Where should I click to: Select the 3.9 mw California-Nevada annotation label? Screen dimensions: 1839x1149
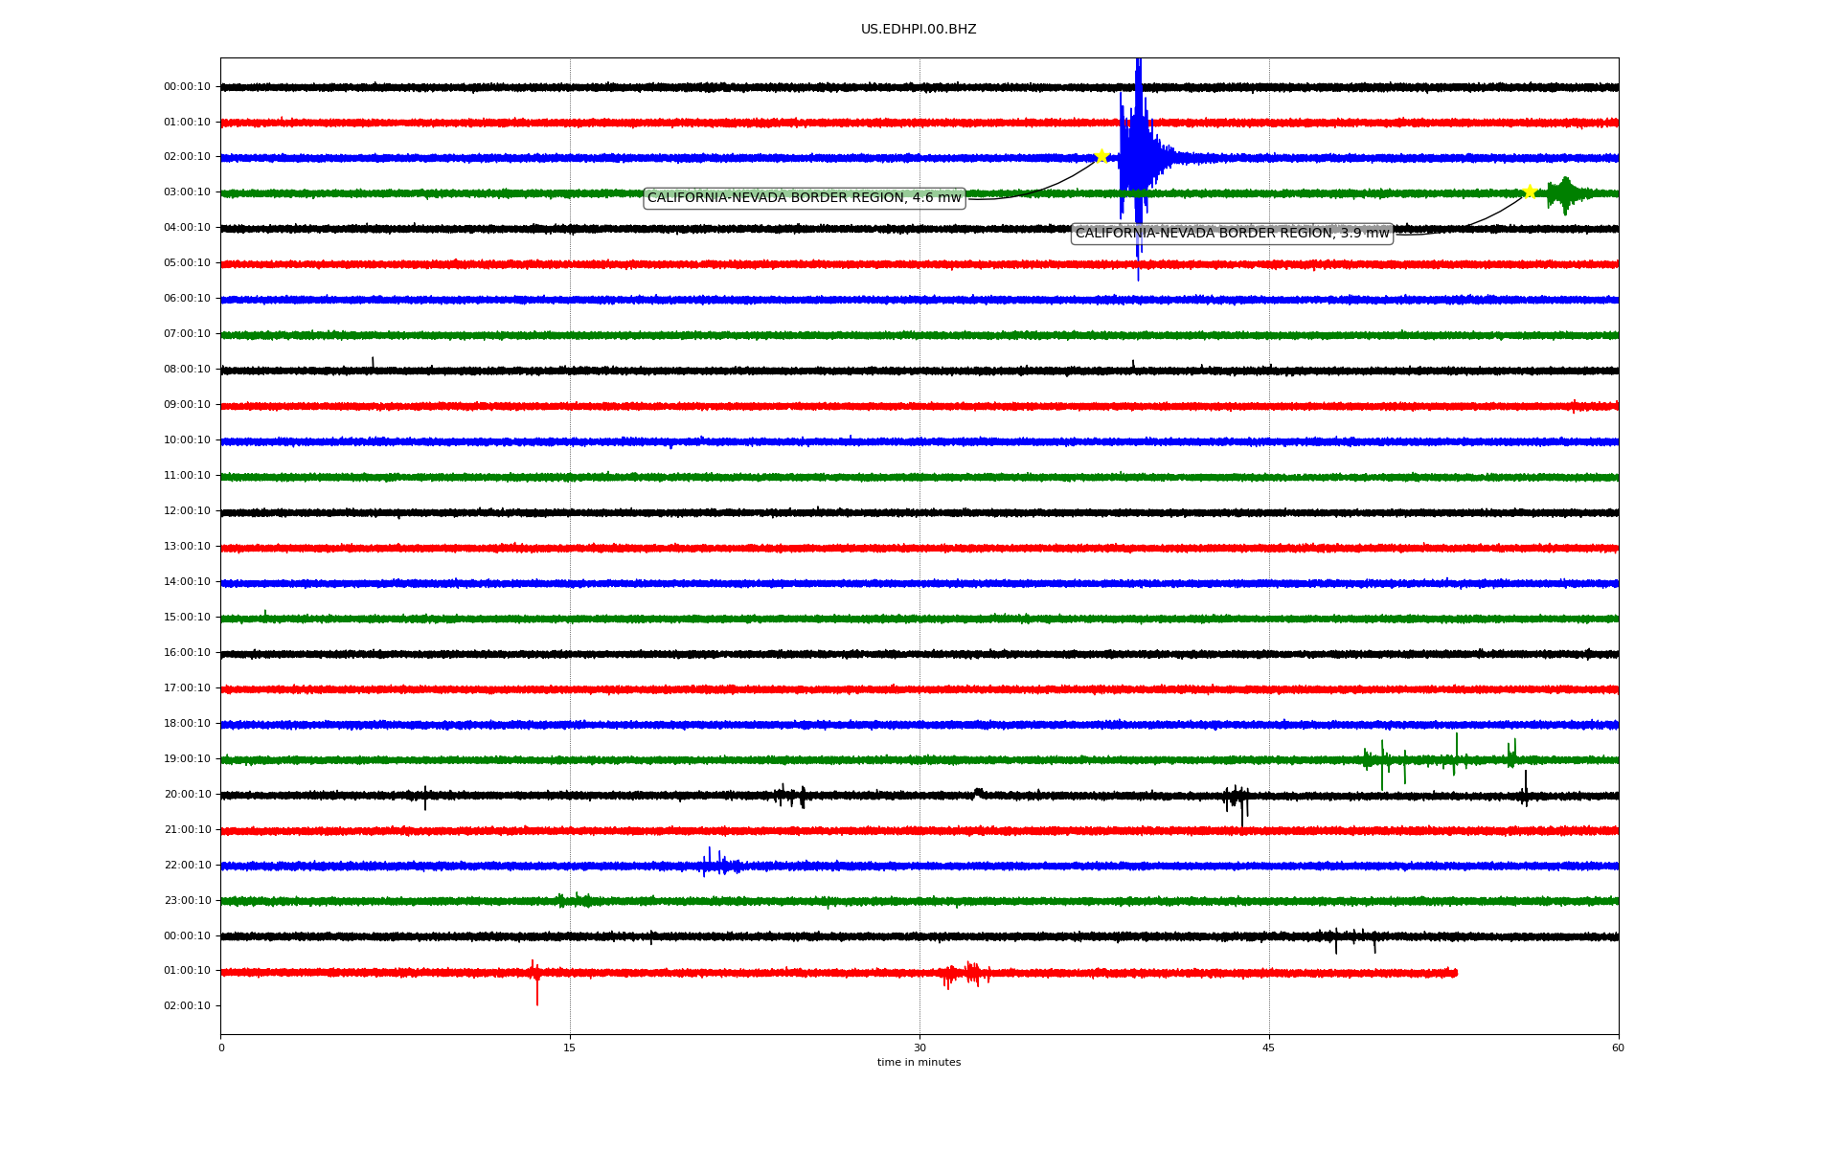click(1232, 234)
